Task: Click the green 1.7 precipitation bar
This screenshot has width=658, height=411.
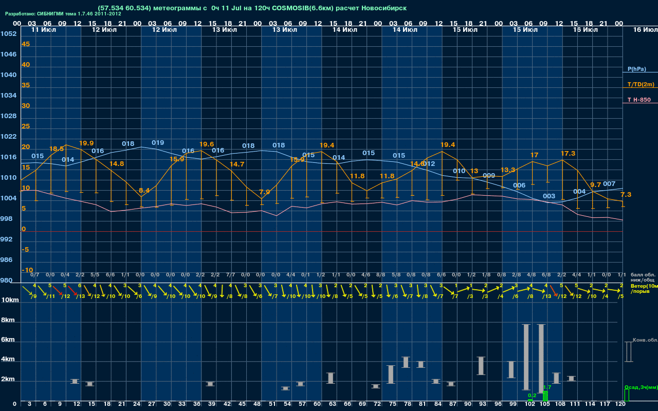Action: (x=545, y=397)
